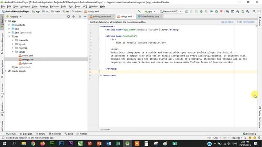This screenshot has width=262, height=147.
Task: Open the Android project view dropdown
Action: pos(14,17)
